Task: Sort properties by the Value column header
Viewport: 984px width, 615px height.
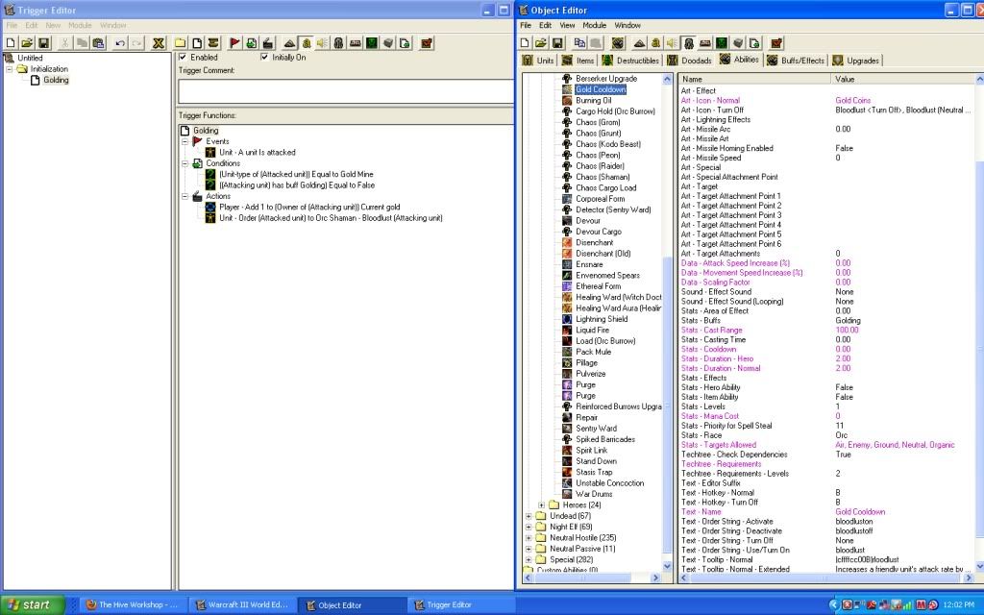Action: pyautogui.click(x=902, y=79)
